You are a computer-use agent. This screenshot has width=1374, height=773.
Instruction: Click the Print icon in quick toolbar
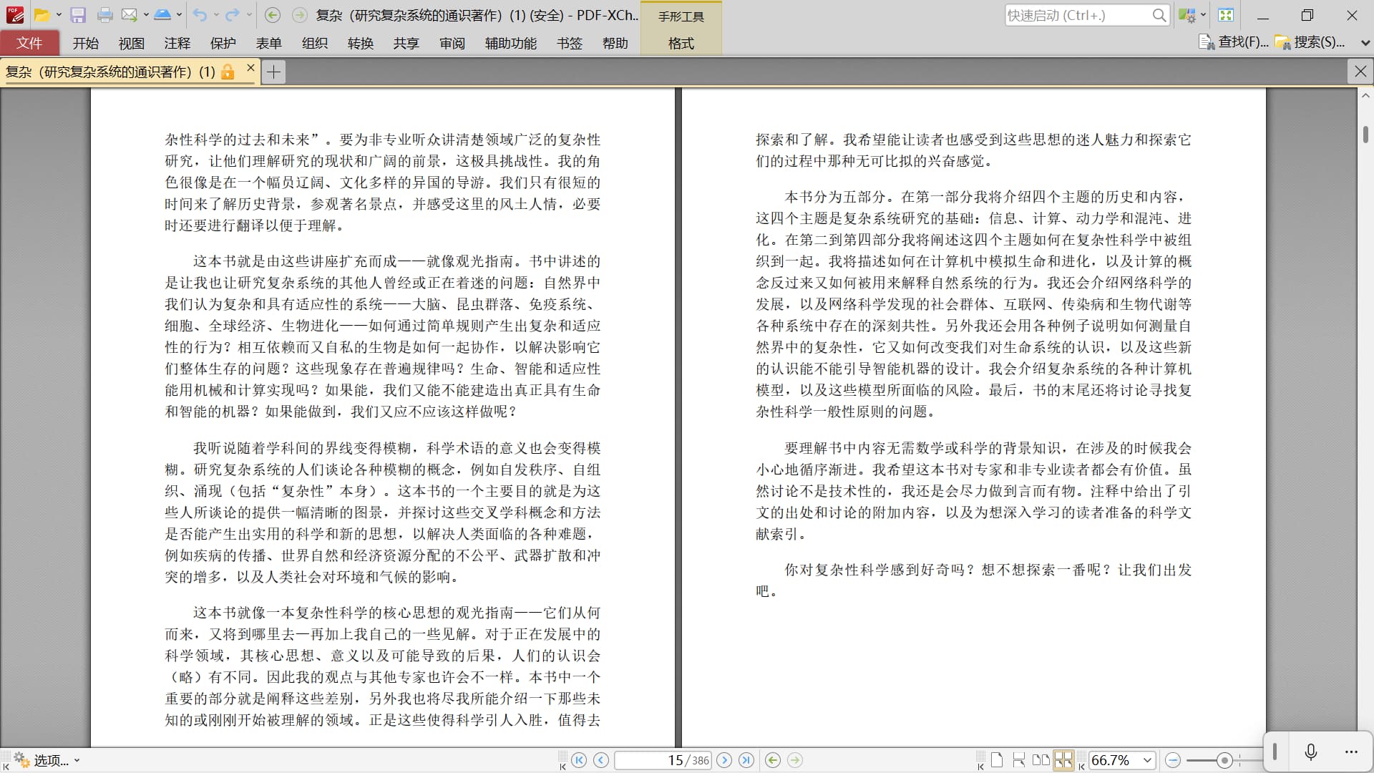click(104, 15)
